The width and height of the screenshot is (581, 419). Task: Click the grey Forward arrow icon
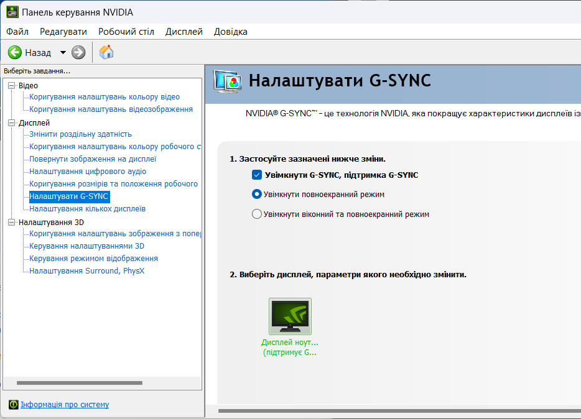click(78, 53)
